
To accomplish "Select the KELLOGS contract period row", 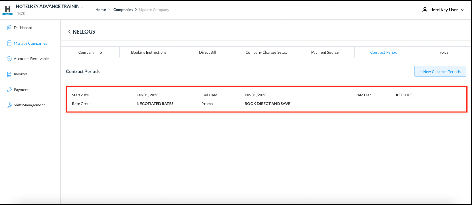I will 266,99.
